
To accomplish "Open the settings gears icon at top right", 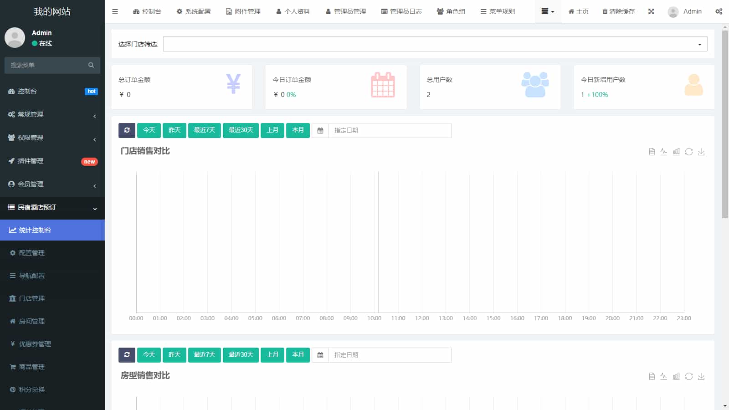I will [719, 11].
